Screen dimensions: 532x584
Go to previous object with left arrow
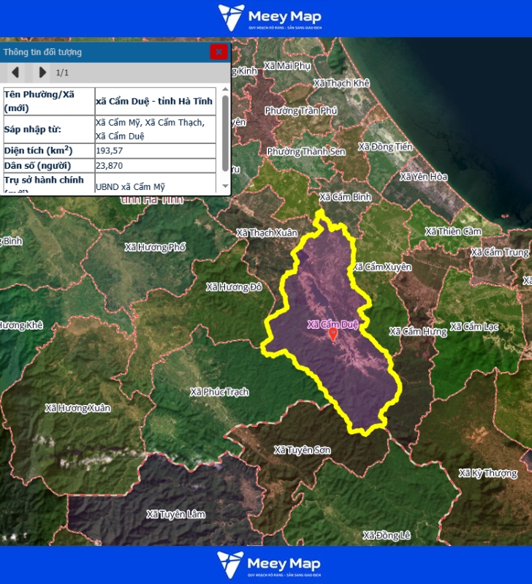pyautogui.click(x=15, y=72)
